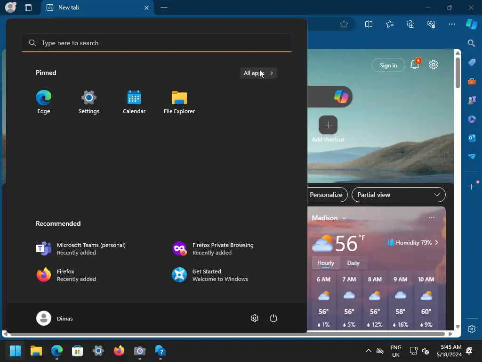This screenshot has width=482, height=362.
Task: Open Microsoft 365 in Edge sidebar
Action: (472, 119)
